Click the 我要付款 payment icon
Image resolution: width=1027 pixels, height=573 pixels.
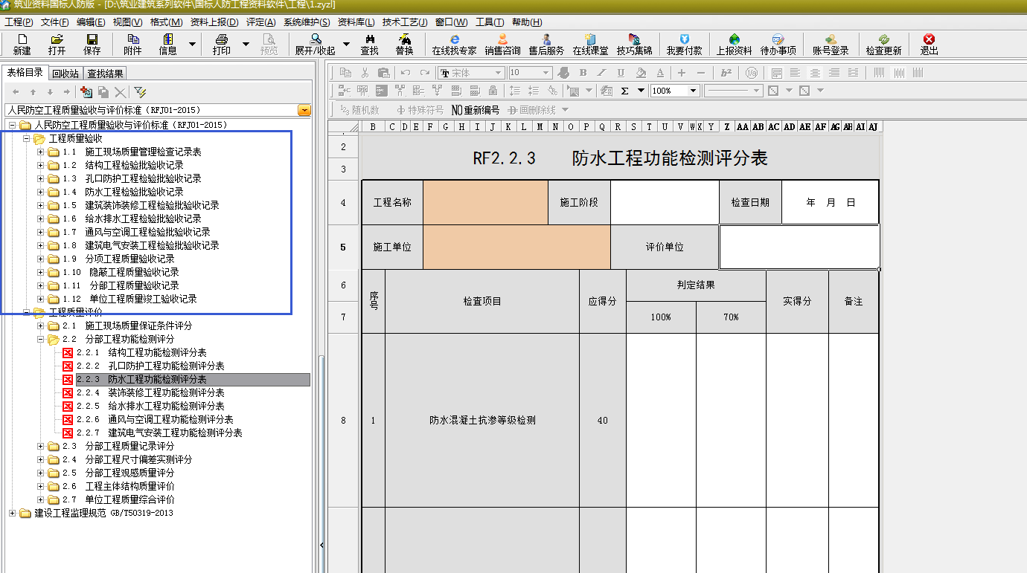[684, 45]
